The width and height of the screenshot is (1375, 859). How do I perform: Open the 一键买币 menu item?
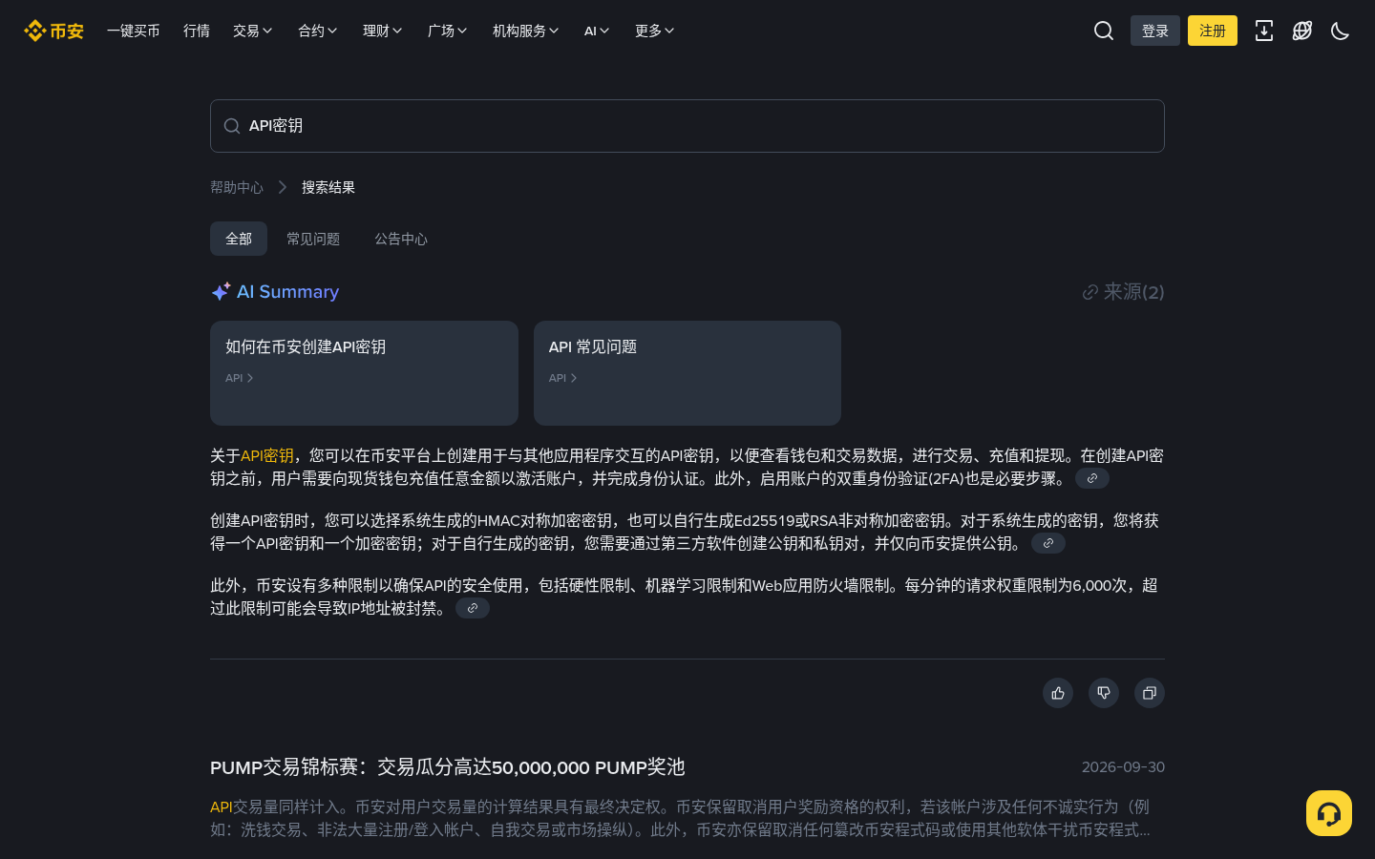pos(134,31)
